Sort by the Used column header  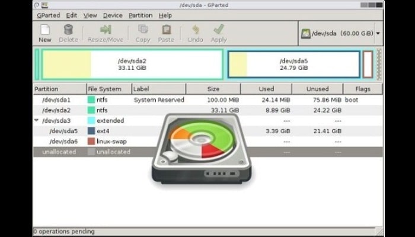[266, 89]
